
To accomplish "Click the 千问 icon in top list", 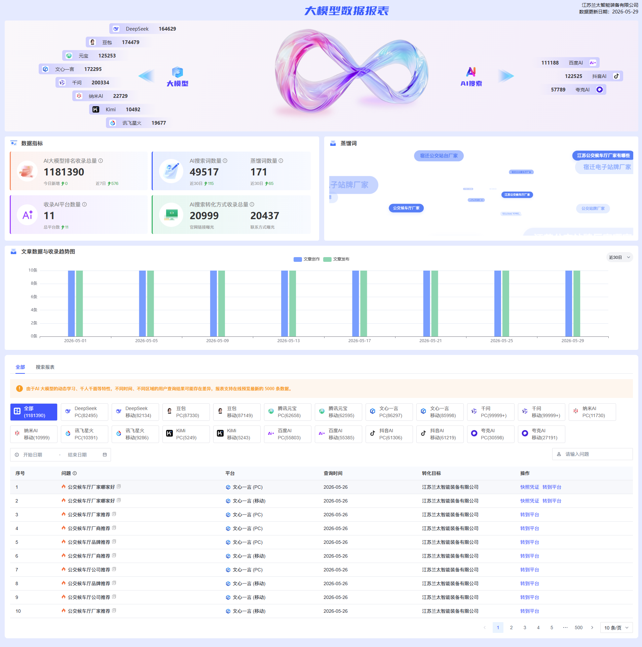I will pos(62,83).
